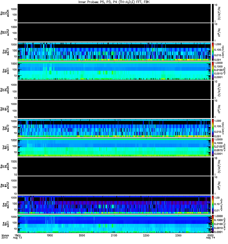This screenshot has height=244, width=228.
Task: Click the 'nT²/Hz' unit label of tha fff scm3
Action: (x=219, y=32)
